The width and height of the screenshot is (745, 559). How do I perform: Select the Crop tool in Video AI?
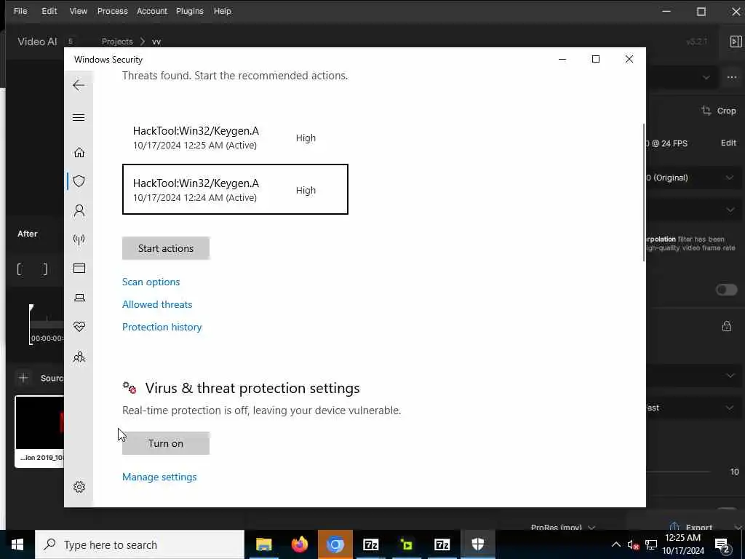719,111
